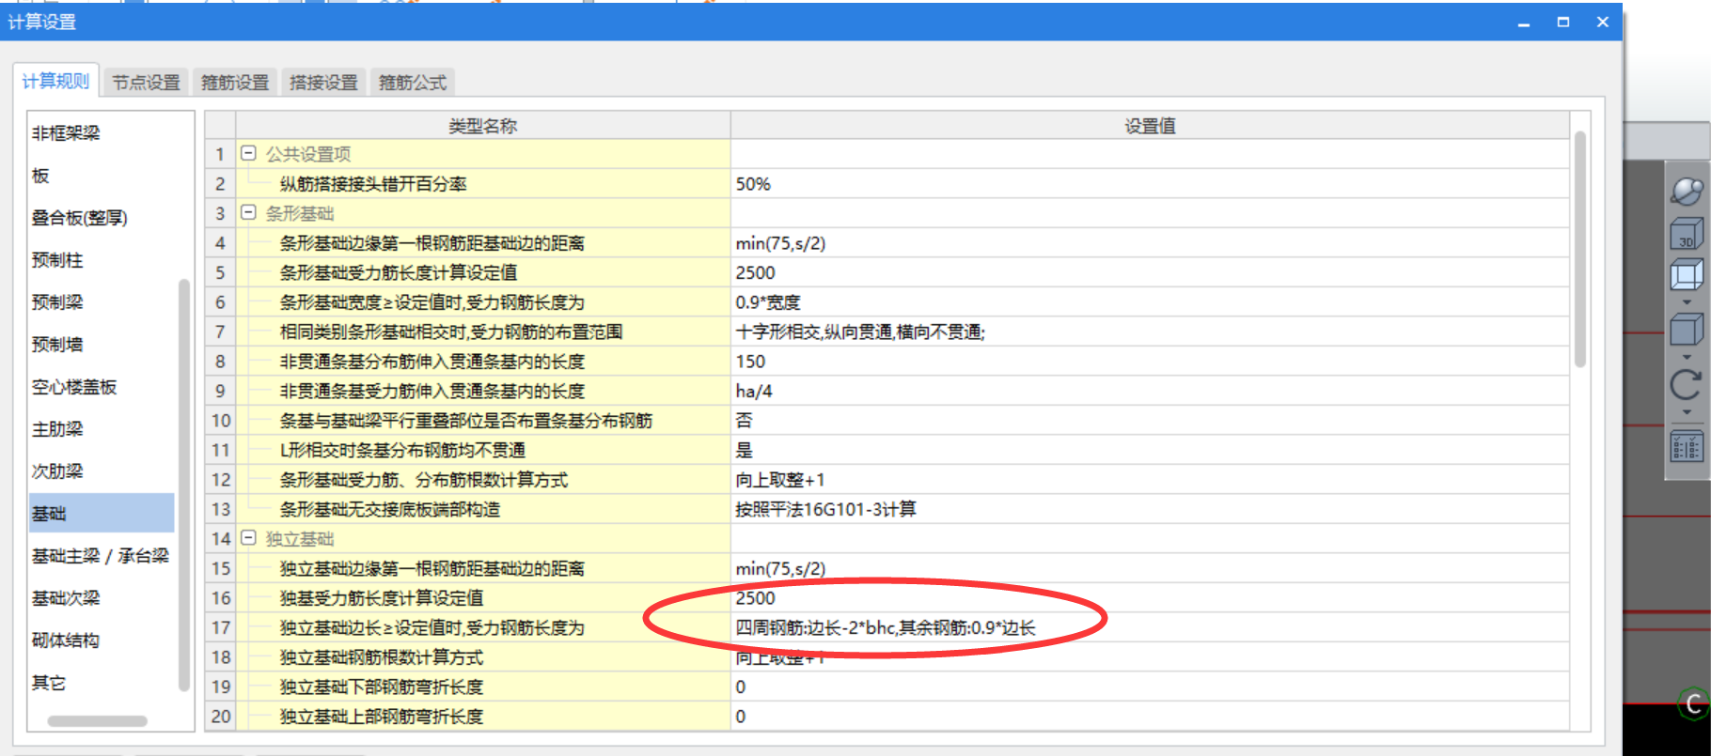
Task: Open the checklist display settings icon
Action: (x=1687, y=446)
